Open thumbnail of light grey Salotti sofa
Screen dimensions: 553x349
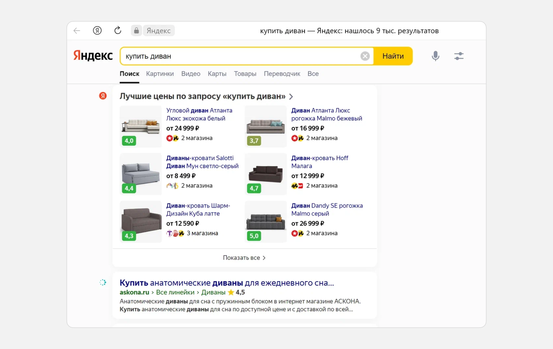click(141, 174)
